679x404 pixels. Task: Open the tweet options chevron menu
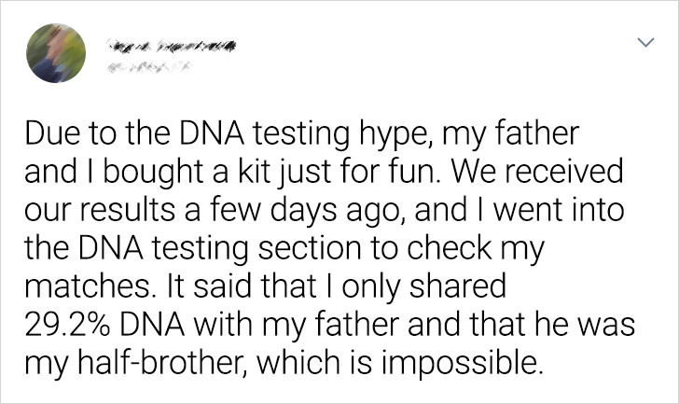[645, 42]
